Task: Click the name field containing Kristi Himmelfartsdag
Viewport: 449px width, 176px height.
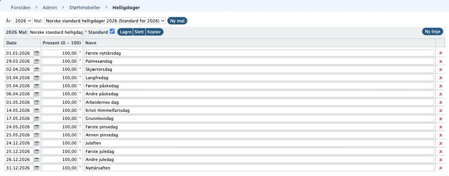Action: pyautogui.click(x=259, y=110)
